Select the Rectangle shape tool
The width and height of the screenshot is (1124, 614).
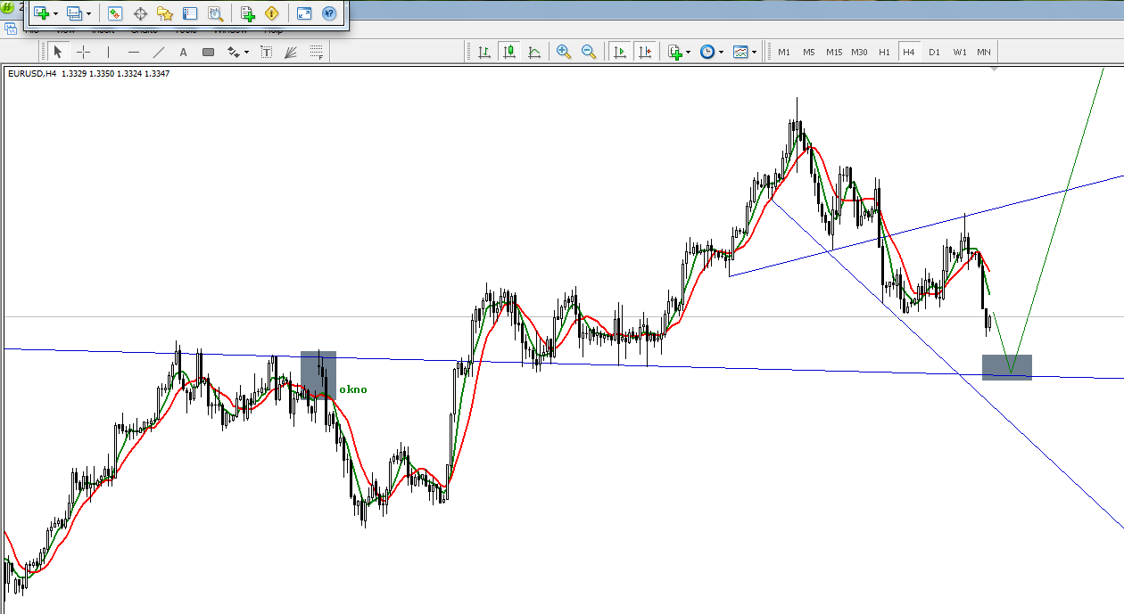[208, 52]
